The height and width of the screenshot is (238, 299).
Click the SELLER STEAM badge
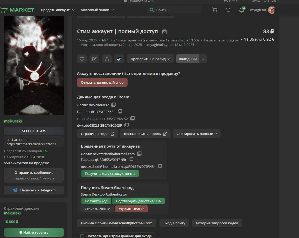coord(34,131)
